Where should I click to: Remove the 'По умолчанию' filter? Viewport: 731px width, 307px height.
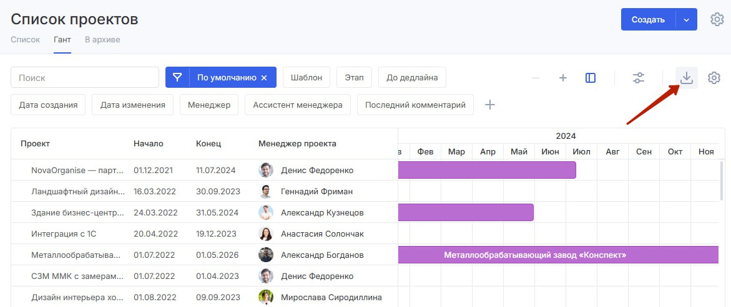[x=264, y=78]
